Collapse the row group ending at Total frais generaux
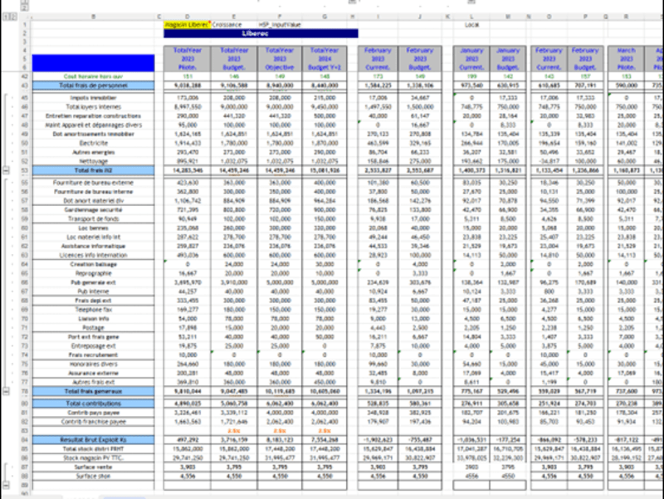The width and height of the screenshot is (664, 499). pyautogui.click(x=7, y=391)
